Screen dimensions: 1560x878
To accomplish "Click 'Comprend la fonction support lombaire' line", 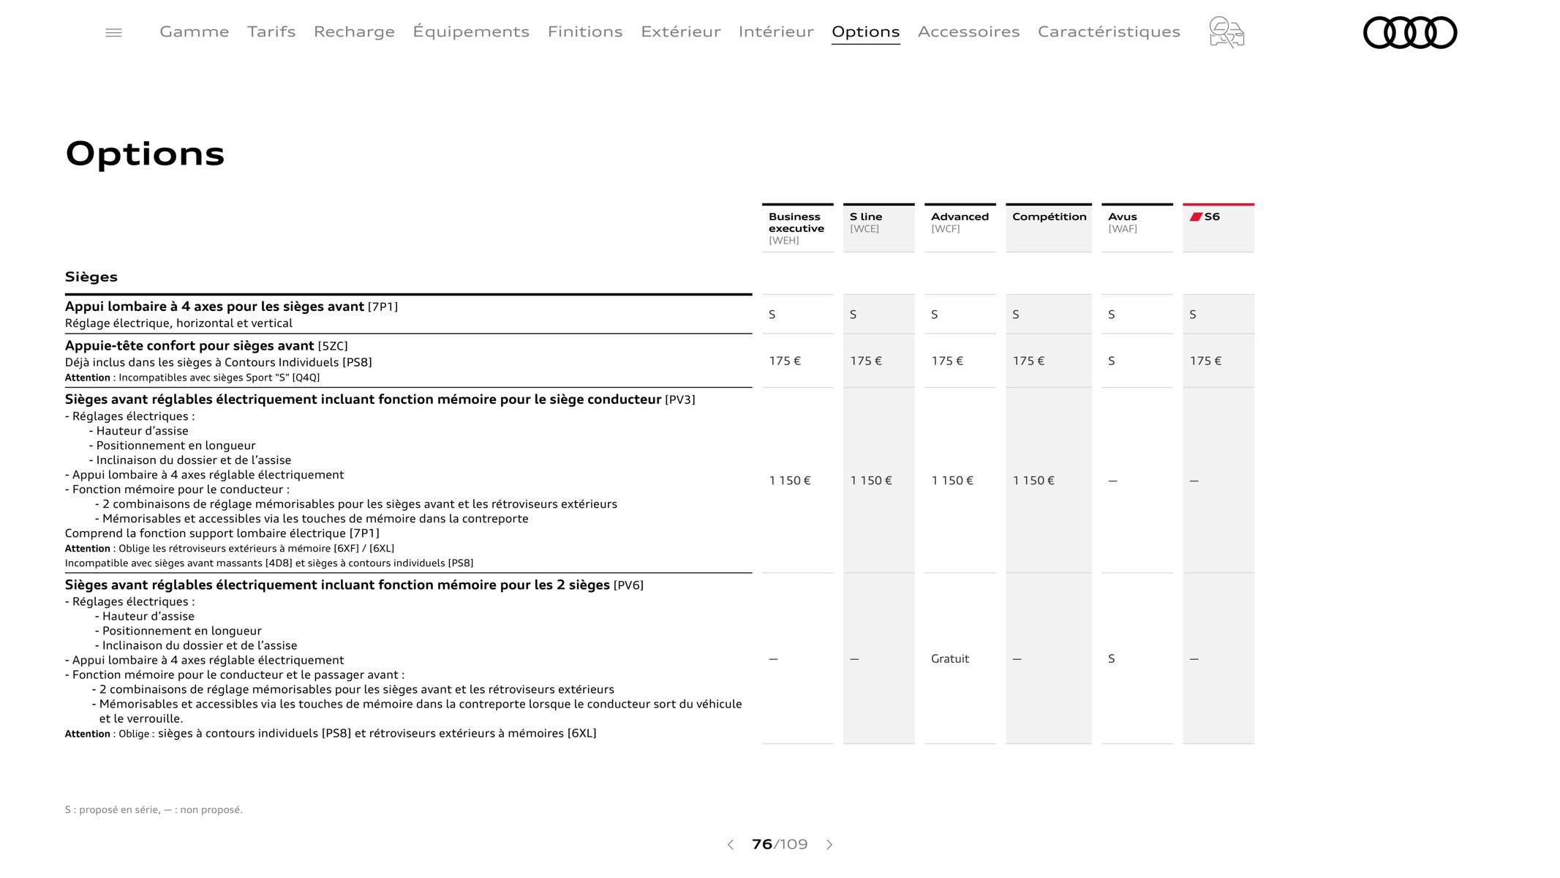I will pos(222,533).
